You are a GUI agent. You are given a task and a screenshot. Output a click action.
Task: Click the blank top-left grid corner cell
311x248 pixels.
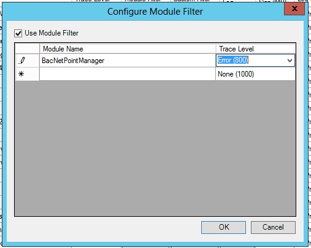(27, 48)
